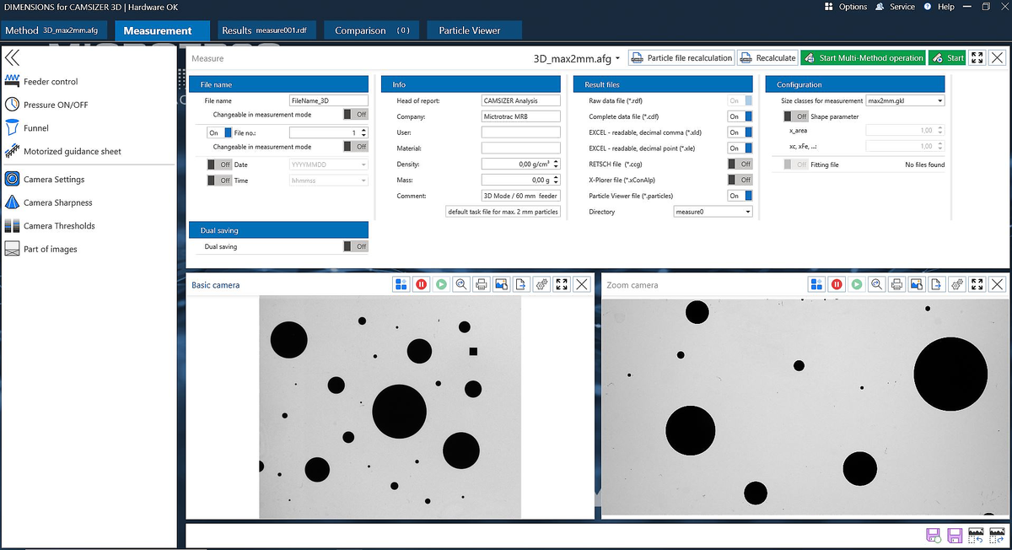
Task: Open the size classes dropdown max2mm.gkl
Action: [904, 100]
